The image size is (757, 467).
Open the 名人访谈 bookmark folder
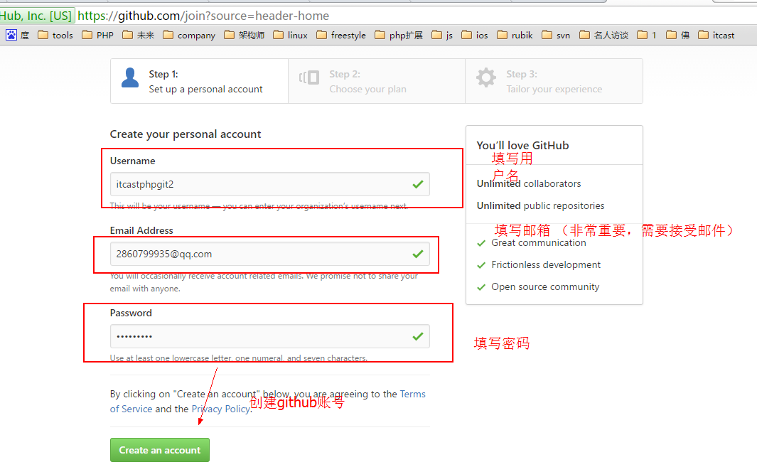coord(604,36)
